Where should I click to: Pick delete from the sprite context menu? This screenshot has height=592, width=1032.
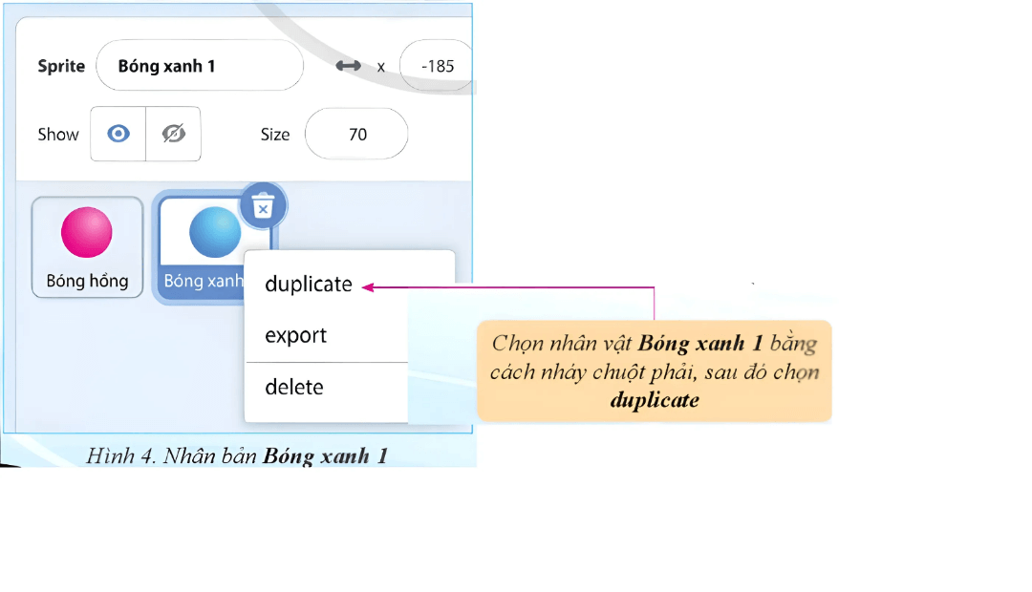point(294,388)
